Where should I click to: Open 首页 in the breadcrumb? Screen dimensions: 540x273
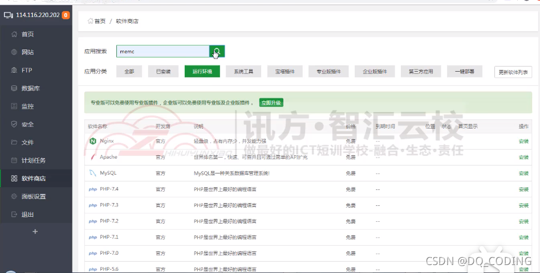[x=100, y=21]
